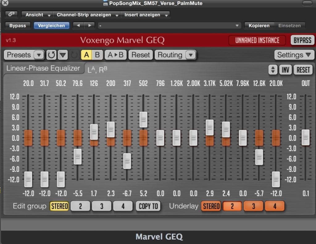The width and height of the screenshot is (316, 244).
Task: Open the Settings menu
Action: 294,55
